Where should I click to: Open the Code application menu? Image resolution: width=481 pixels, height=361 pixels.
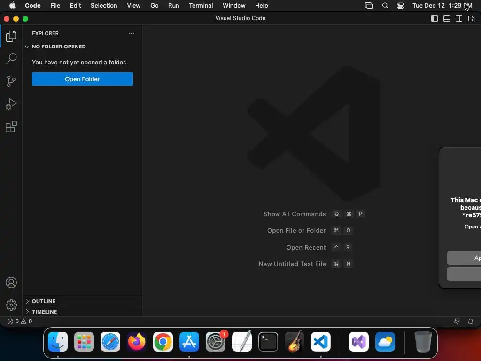click(33, 6)
